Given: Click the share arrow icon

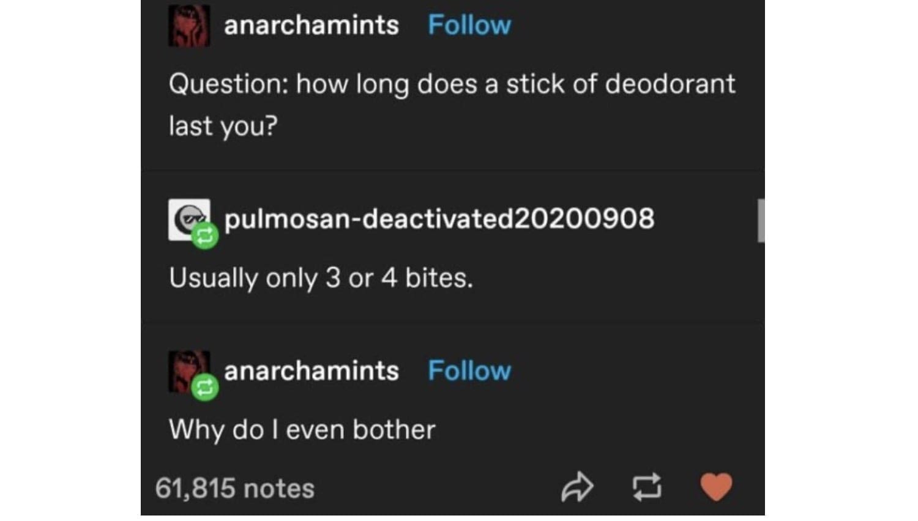Looking at the screenshot, I should [577, 487].
